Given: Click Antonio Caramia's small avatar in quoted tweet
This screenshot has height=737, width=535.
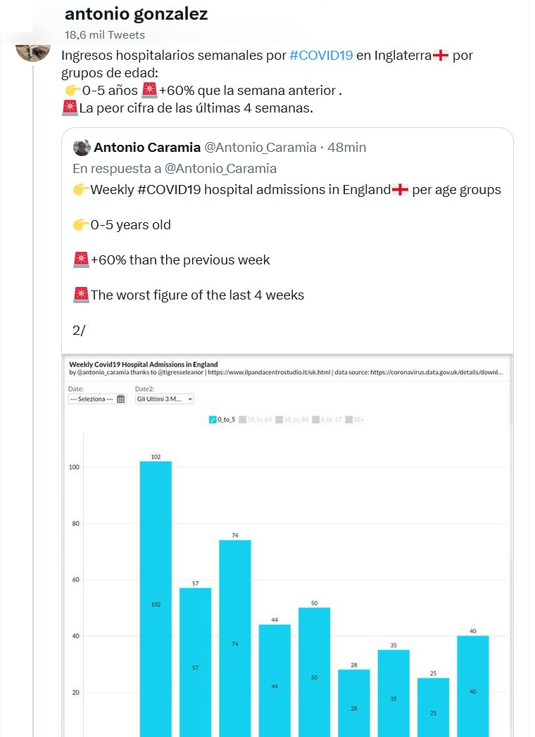Looking at the screenshot, I should click(x=82, y=147).
